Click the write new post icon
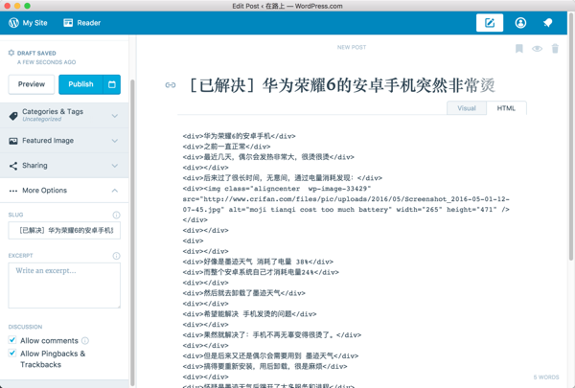 coord(490,23)
